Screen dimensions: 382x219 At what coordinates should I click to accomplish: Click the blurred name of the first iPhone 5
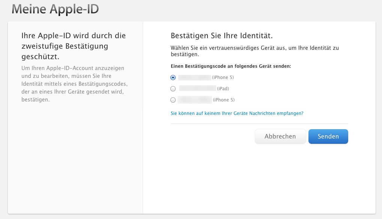(195, 77)
